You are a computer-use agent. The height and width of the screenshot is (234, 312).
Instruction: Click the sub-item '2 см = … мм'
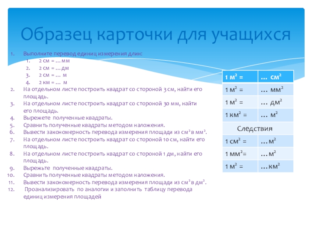pyautogui.click(x=54, y=61)
